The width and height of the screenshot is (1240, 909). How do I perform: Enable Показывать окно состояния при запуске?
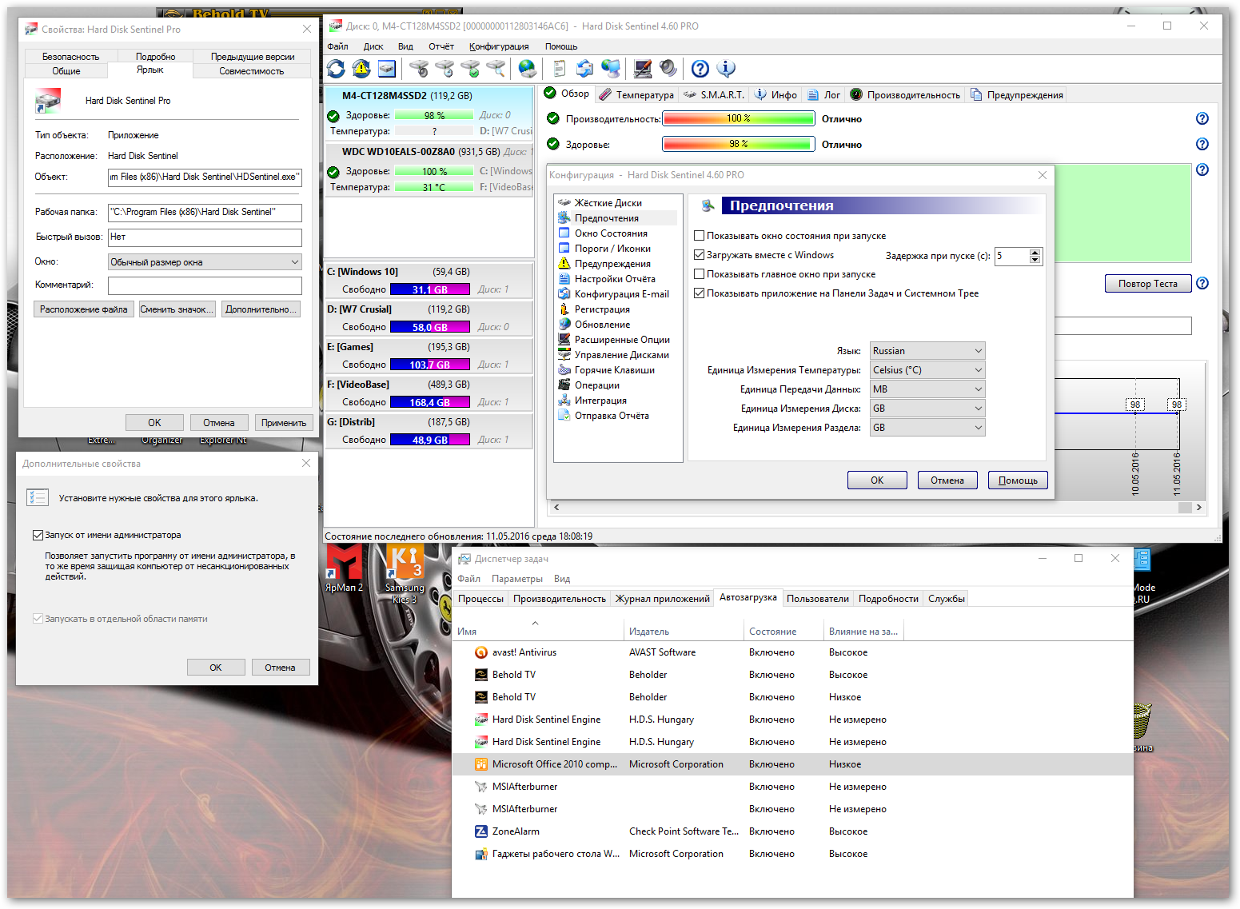(700, 237)
